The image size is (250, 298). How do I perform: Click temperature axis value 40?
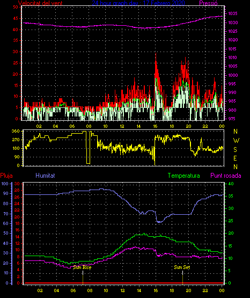[231, 184]
